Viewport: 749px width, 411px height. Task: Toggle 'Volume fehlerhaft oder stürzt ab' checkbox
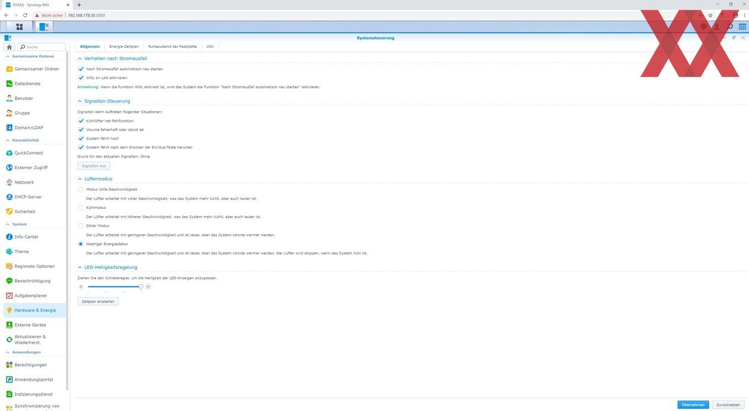click(81, 129)
